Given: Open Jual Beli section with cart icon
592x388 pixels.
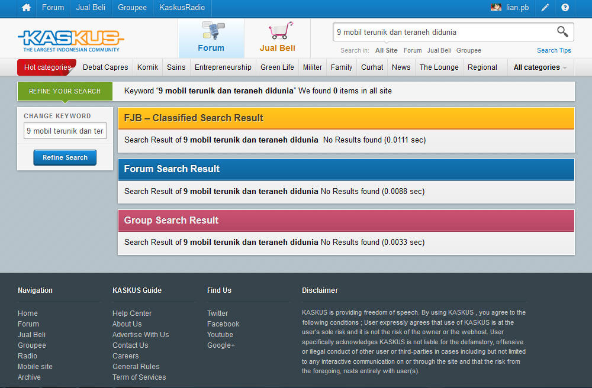Looking at the screenshot, I should click(278, 37).
